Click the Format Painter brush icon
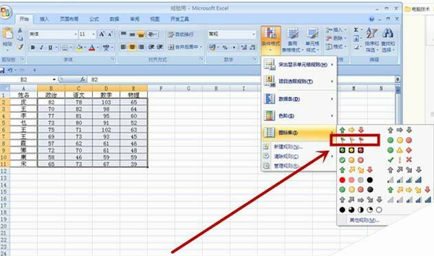Screen dimensions: 434x256 (20, 47)
